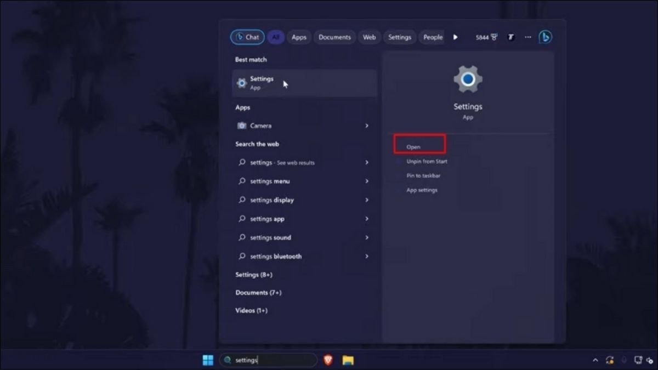Screen dimensions: 658x370
Task: Launch the Camera app icon
Action: tap(242, 126)
